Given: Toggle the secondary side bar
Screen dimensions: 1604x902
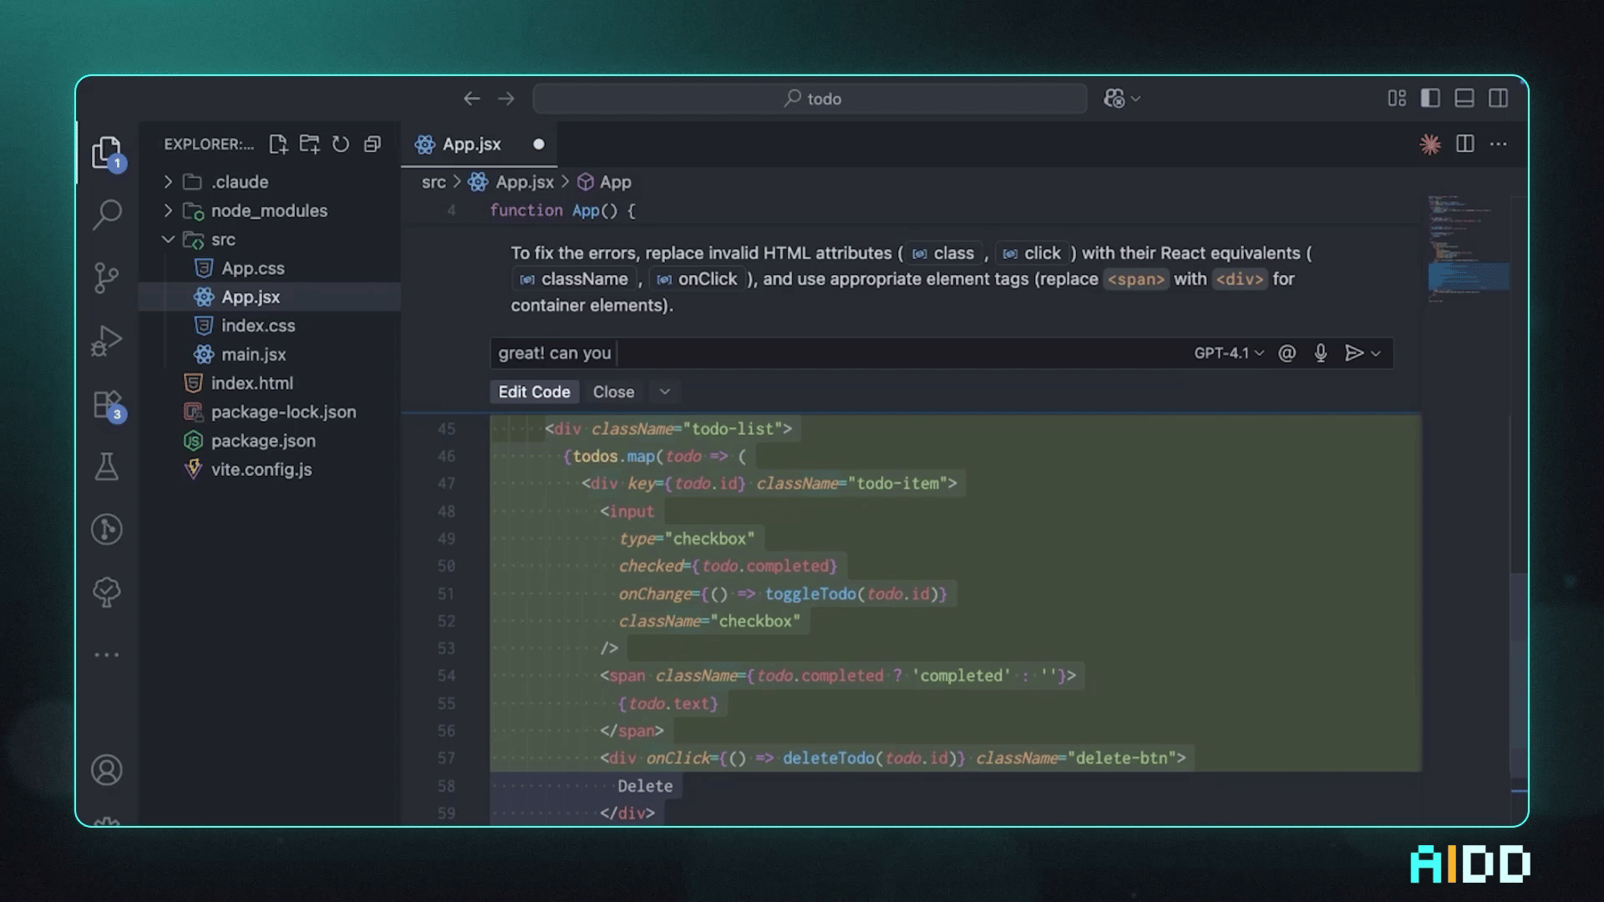Looking at the screenshot, I should (x=1499, y=99).
